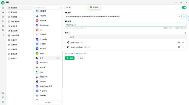Open the user avatar profile
Viewport: 189px width, 105px height.
pos(3,2)
